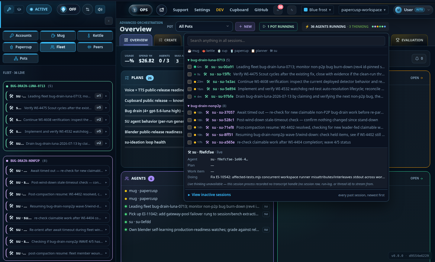Check the su-a565e session checkbox
Viewport: 435px width, 262px height.
point(189,142)
